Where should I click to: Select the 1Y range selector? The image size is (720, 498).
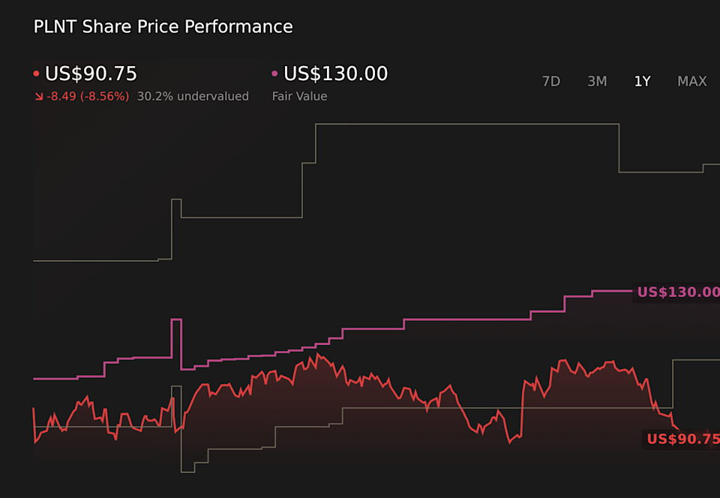click(x=642, y=81)
